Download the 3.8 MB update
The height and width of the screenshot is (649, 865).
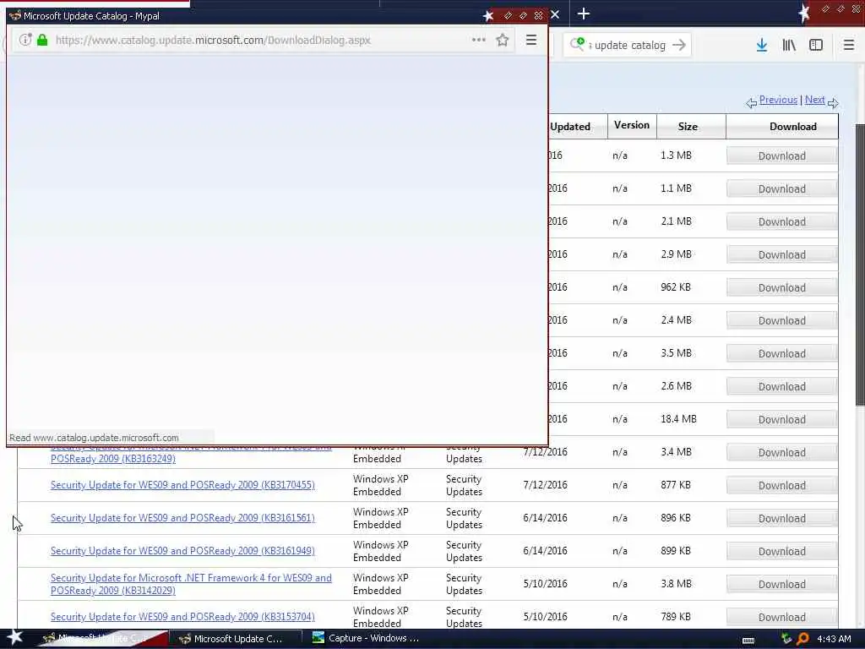click(x=781, y=584)
